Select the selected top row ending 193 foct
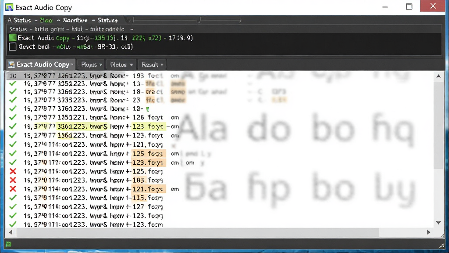 pyautogui.click(x=93, y=76)
